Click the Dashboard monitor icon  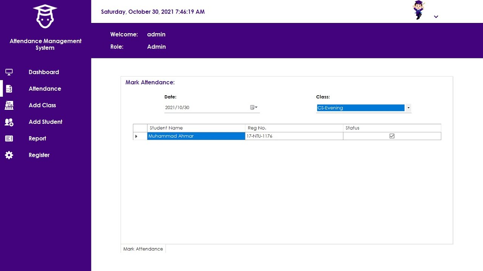(9, 72)
